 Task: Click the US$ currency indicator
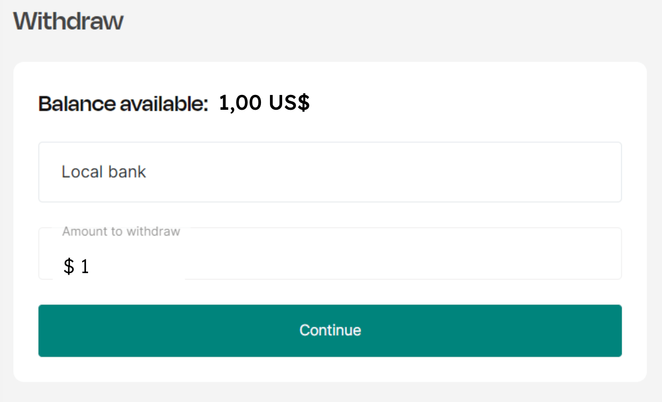(x=291, y=103)
